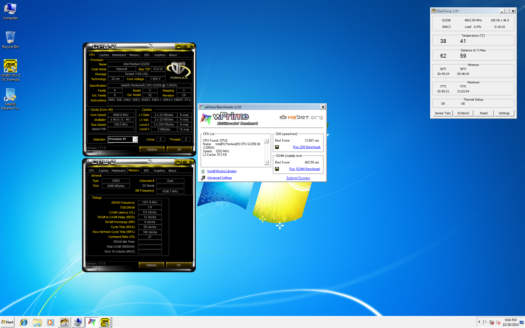Launch CPUID CPU-Z OC Formula desktop shortcut
The width and height of the screenshot is (525, 328).
click(10, 70)
